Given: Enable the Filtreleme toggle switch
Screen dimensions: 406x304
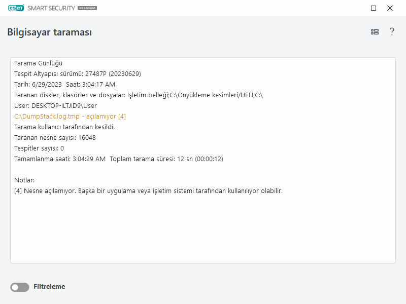Looking at the screenshot, I should [x=20, y=287].
